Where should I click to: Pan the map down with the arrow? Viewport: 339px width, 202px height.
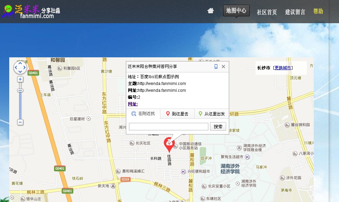[x=20, y=72]
